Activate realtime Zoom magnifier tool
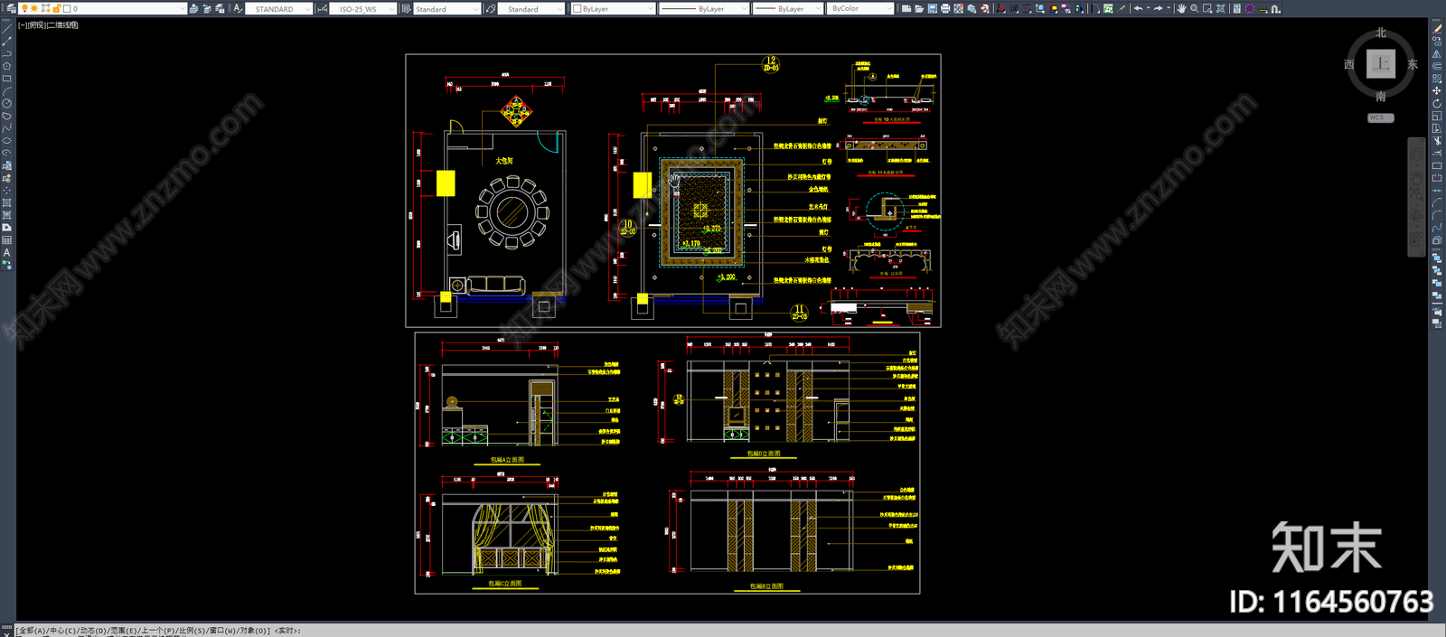Viewport: 1446px width, 637px height. 1194,8
